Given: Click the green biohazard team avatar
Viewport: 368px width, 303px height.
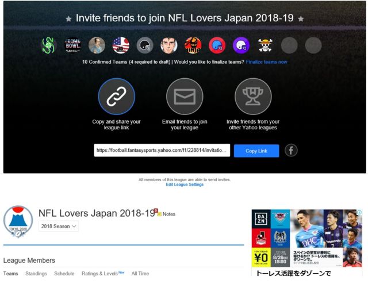Looking at the screenshot, I should (49, 45).
